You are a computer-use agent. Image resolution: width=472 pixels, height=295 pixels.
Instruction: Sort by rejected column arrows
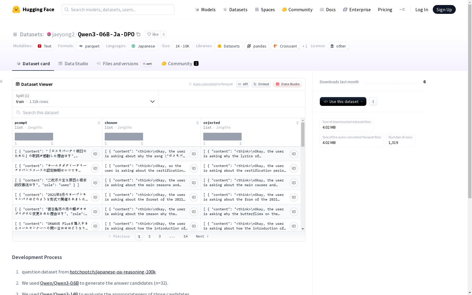297,123
